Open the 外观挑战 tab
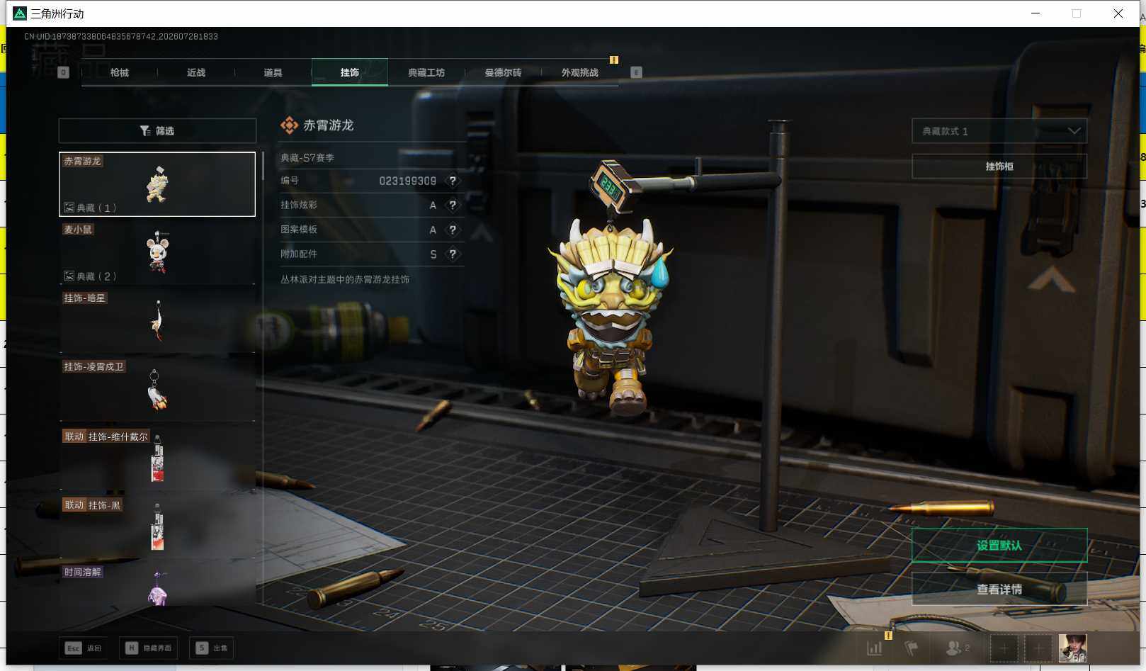Screen dimensions: 1146x671 579,72
